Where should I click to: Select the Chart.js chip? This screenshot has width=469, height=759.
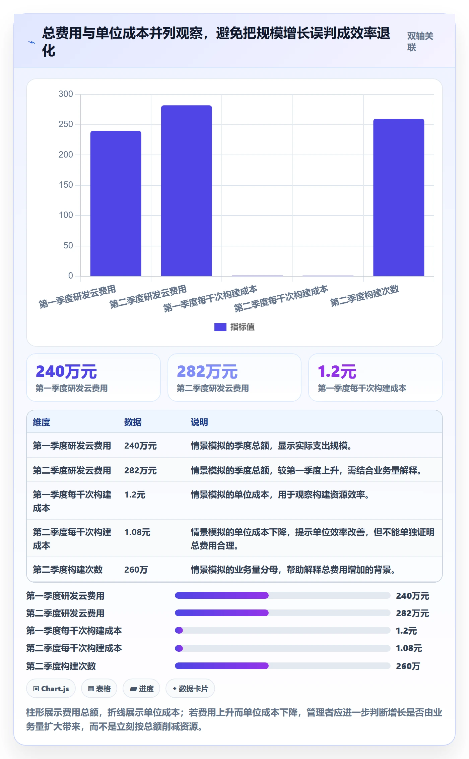coord(51,689)
